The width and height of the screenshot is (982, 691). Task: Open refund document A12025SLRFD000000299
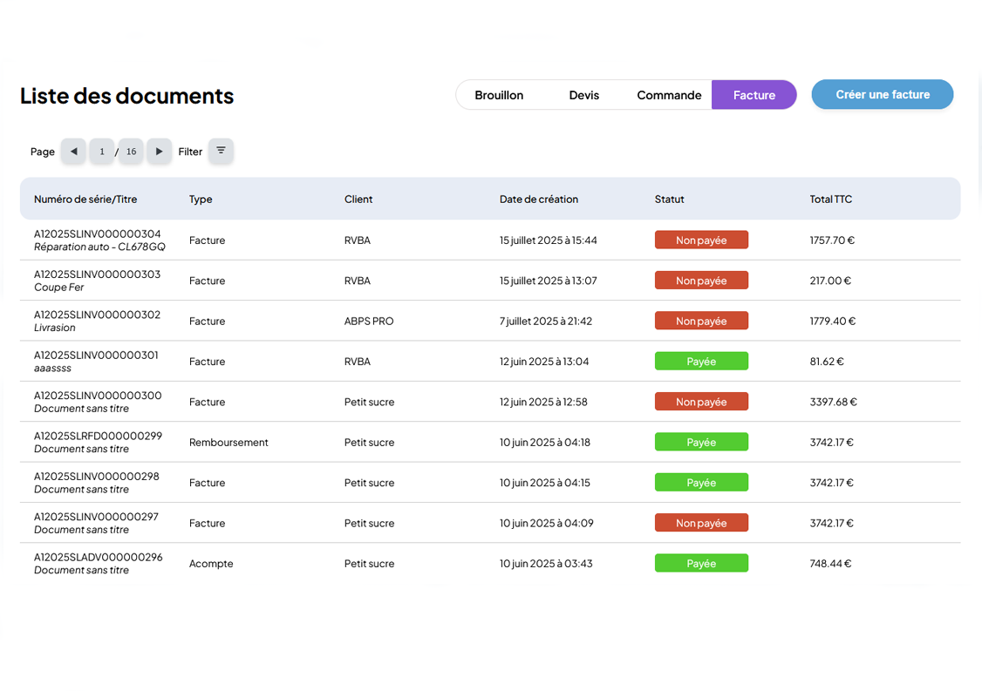(x=98, y=436)
